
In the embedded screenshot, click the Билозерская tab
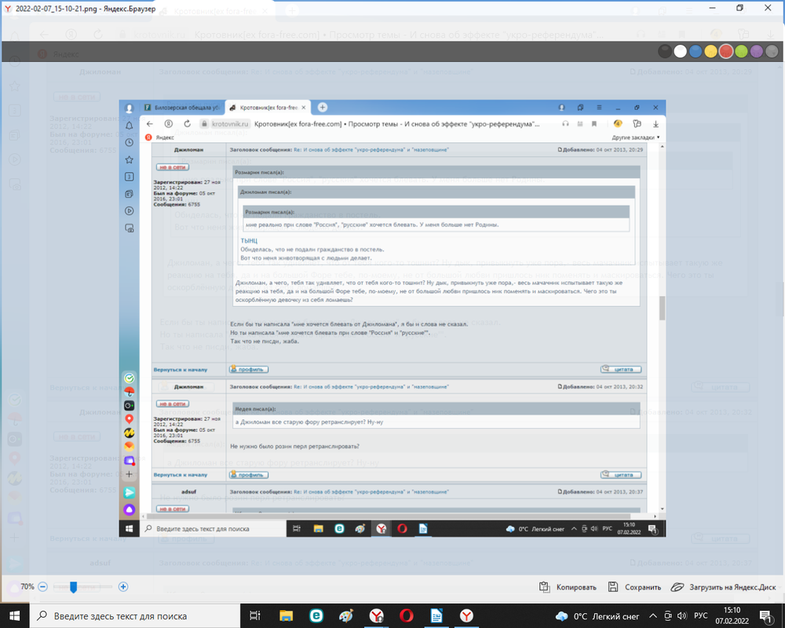click(182, 108)
